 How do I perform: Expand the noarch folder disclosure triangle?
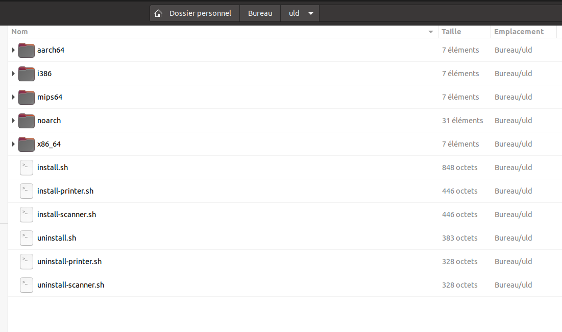coord(13,121)
